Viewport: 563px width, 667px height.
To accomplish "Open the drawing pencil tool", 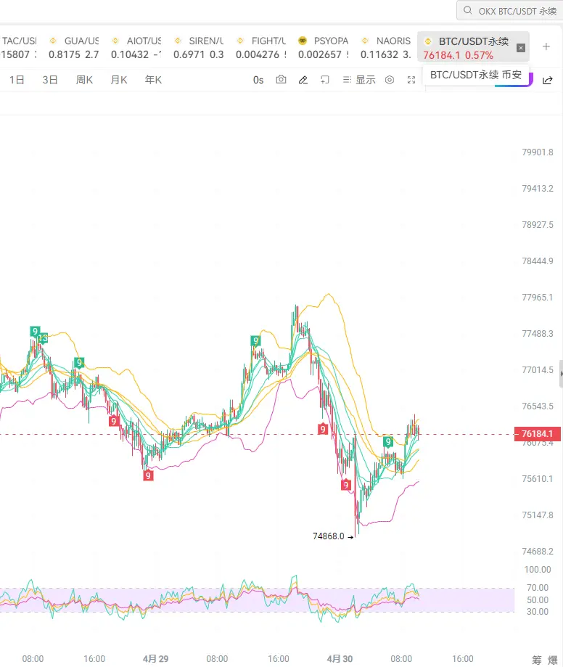I will [303, 80].
